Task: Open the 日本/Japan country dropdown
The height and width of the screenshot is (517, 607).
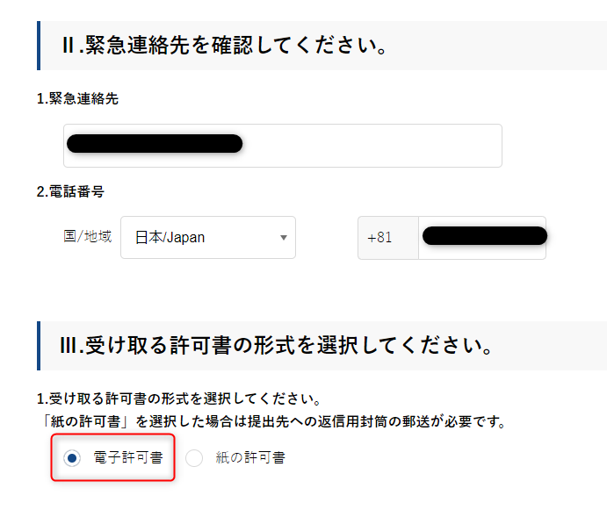Action: coord(207,237)
